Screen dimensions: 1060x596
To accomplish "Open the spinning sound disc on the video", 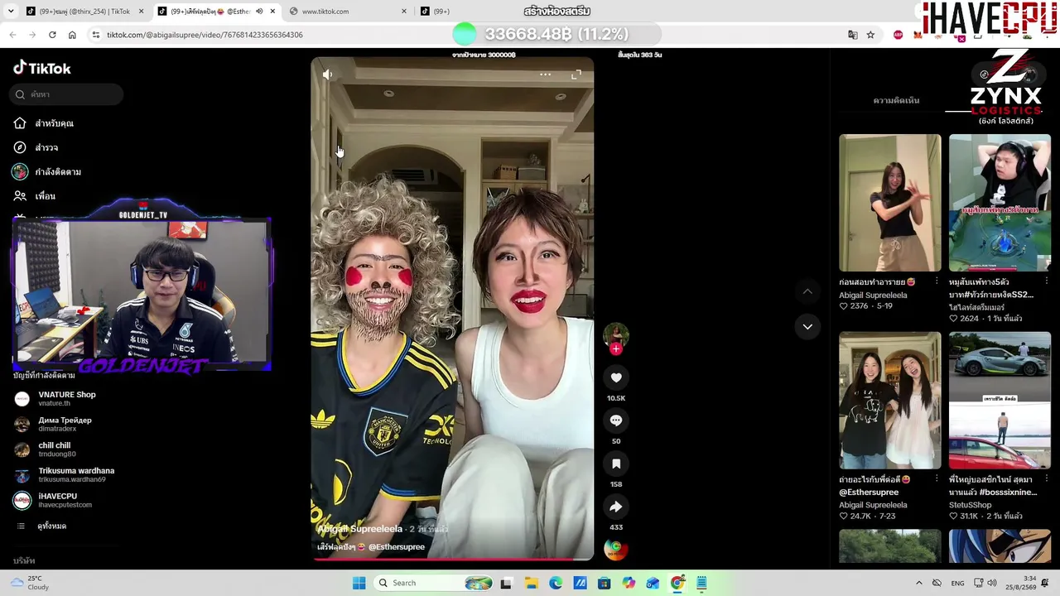I will [615, 549].
